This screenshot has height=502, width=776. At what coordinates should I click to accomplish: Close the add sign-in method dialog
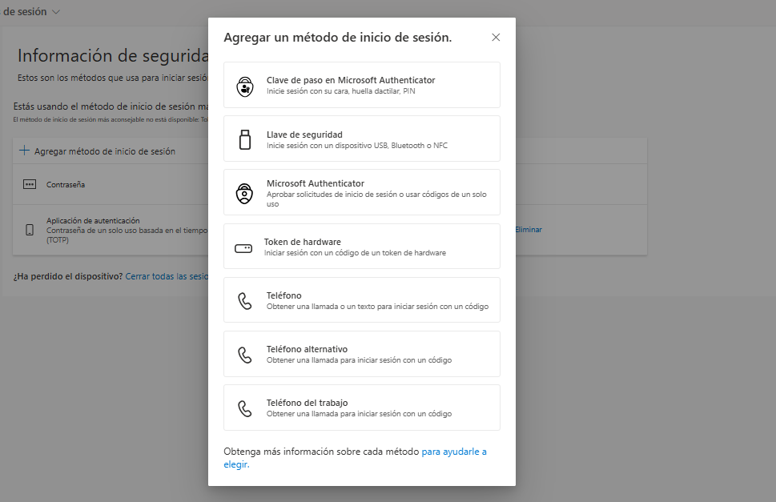[496, 38]
